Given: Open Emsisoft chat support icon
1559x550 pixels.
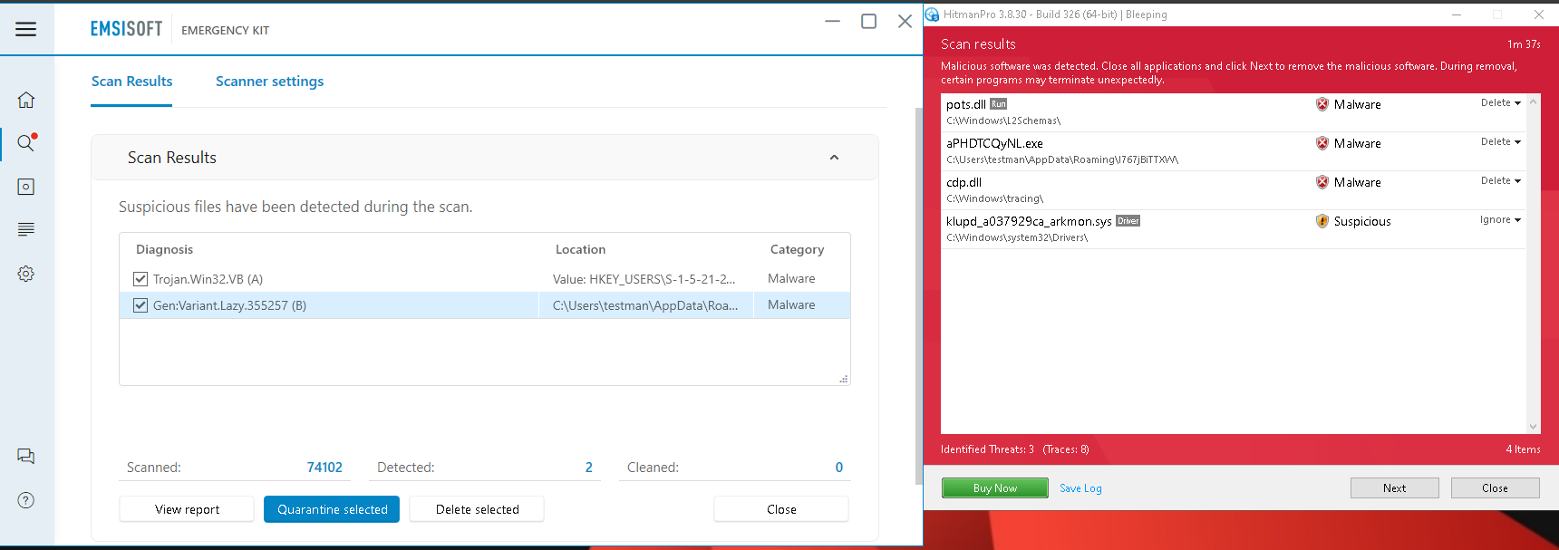Looking at the screenshot, I should (x=26, y=457).
